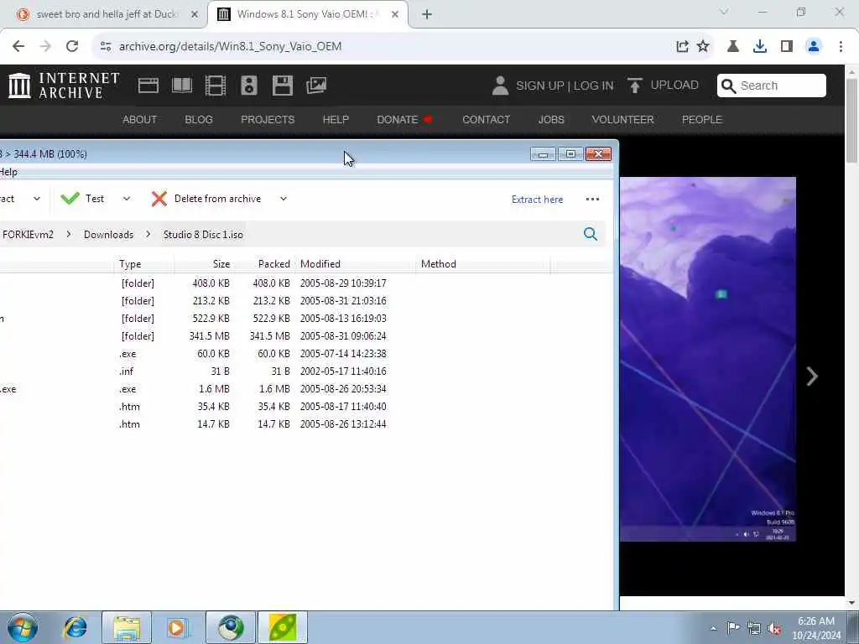This screenshot has width=859, height=644.
Task: Open the Video film strip icon
Action: [216, 86]
